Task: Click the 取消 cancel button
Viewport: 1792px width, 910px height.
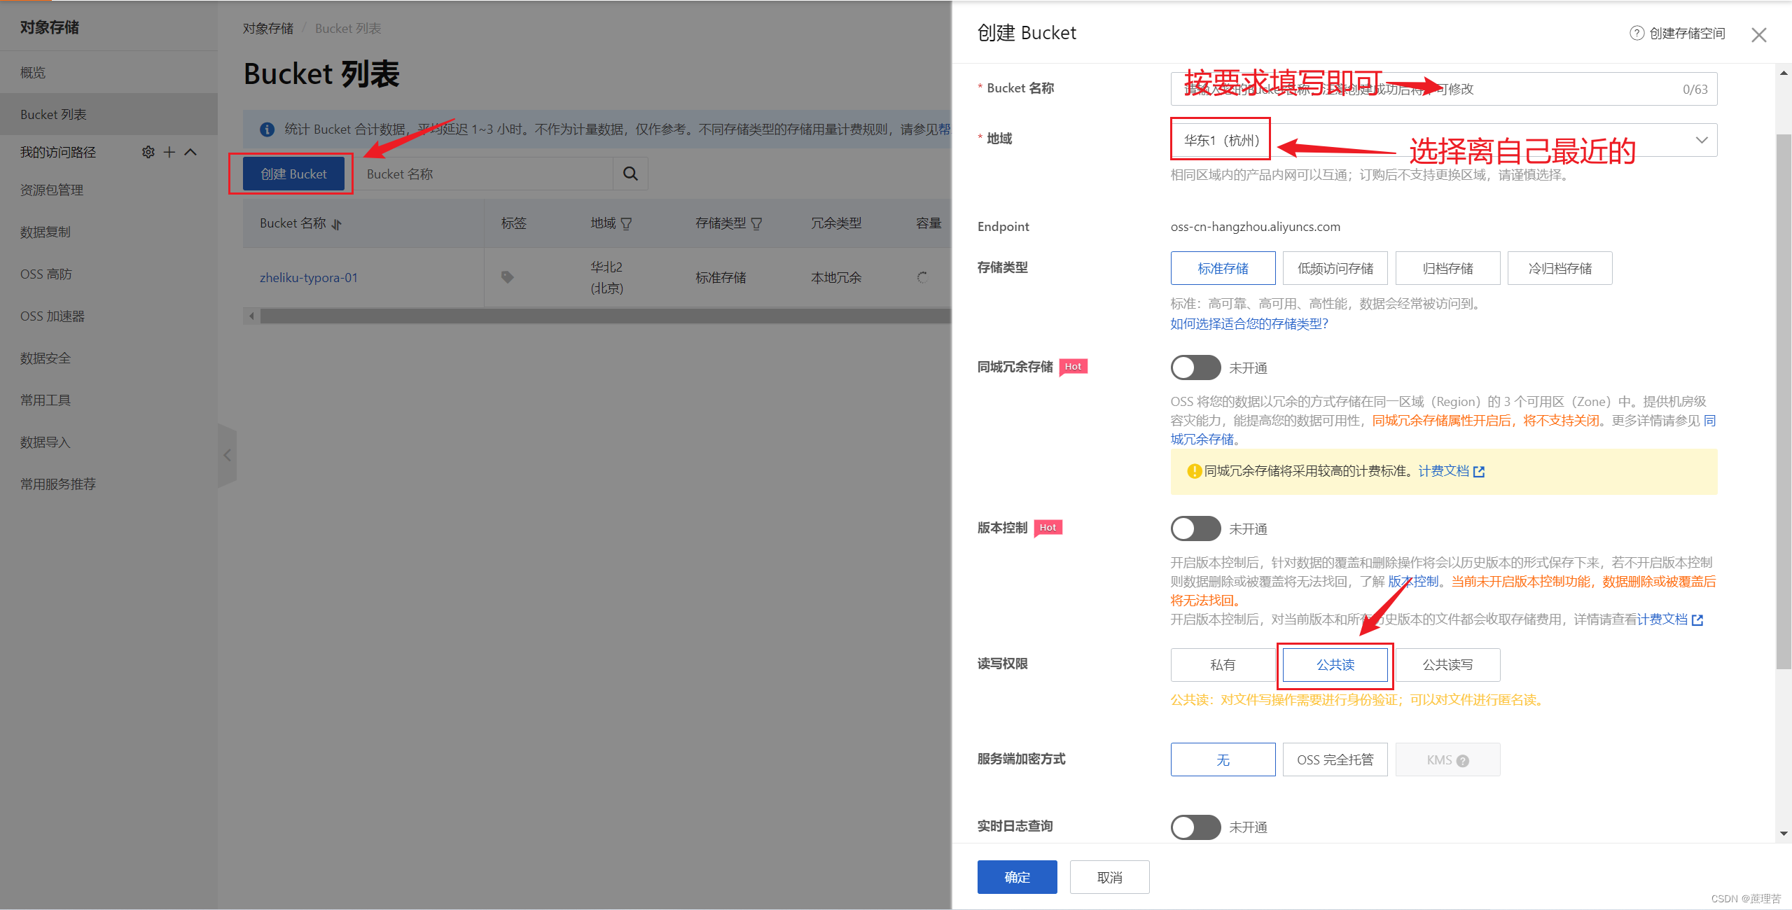Action: point(1109,877)
